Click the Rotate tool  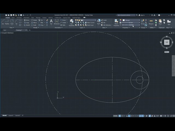(x=34, y=20)
